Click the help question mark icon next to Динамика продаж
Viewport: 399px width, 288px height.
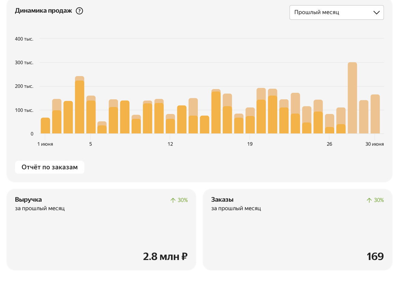(x=79, y=11)
